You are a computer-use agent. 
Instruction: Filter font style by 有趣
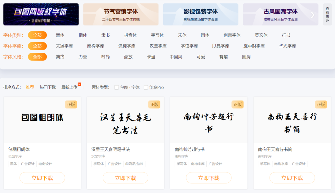click(x=223, y=57)
